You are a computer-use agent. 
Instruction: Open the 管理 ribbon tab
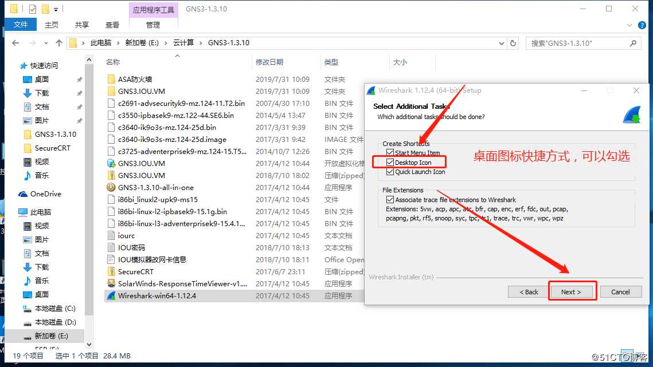click(x=153, y=25)
